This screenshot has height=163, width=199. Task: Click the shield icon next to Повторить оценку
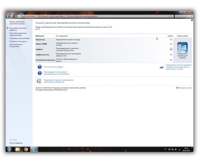coord(177,88)
